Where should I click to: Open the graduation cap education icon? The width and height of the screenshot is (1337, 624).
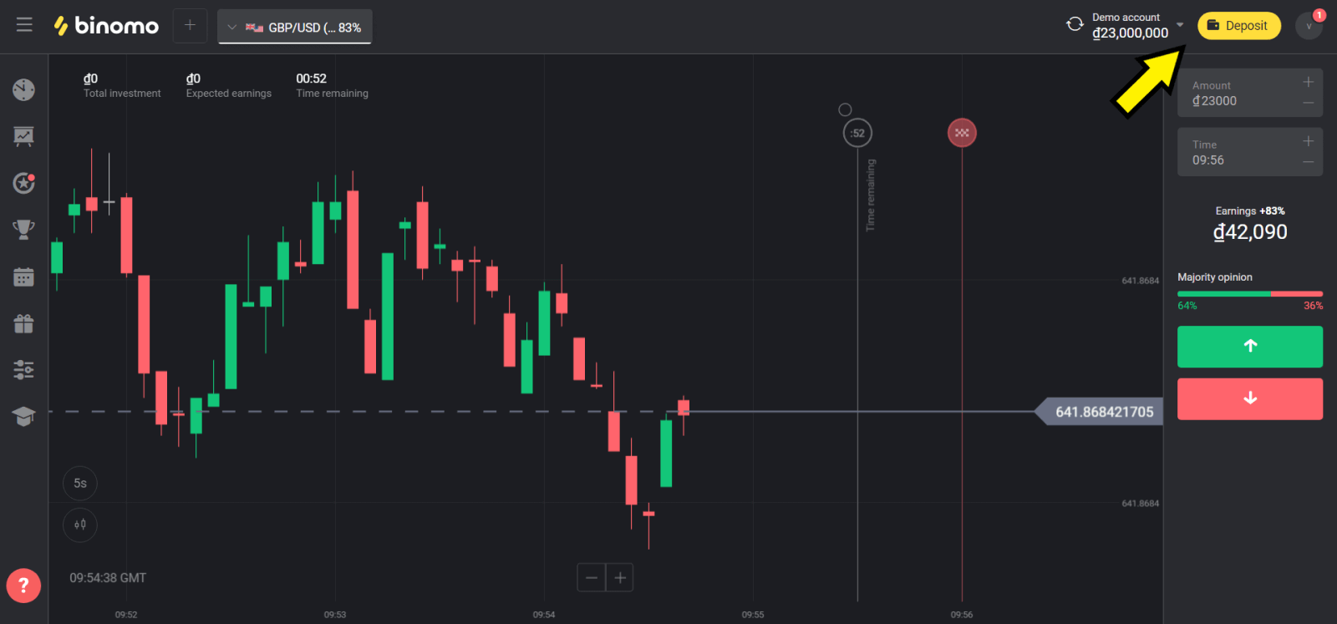(x=23, y=416)
